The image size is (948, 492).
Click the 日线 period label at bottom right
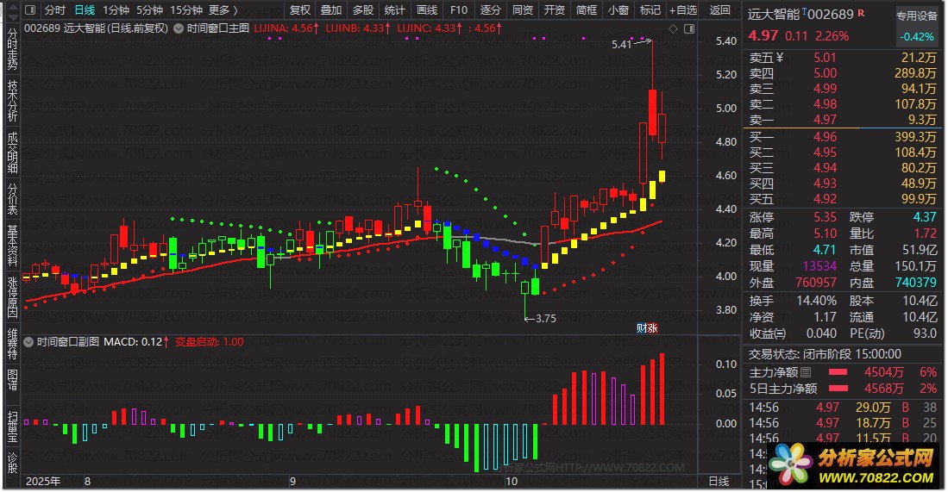[x=719, y=481]
